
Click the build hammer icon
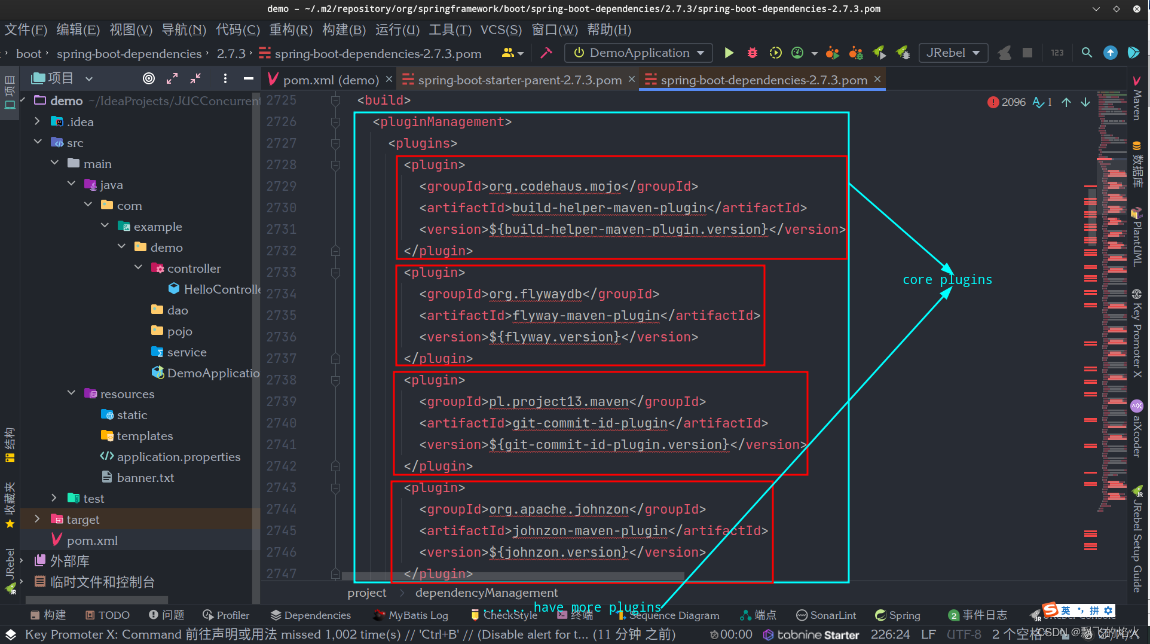coord(546,53)
